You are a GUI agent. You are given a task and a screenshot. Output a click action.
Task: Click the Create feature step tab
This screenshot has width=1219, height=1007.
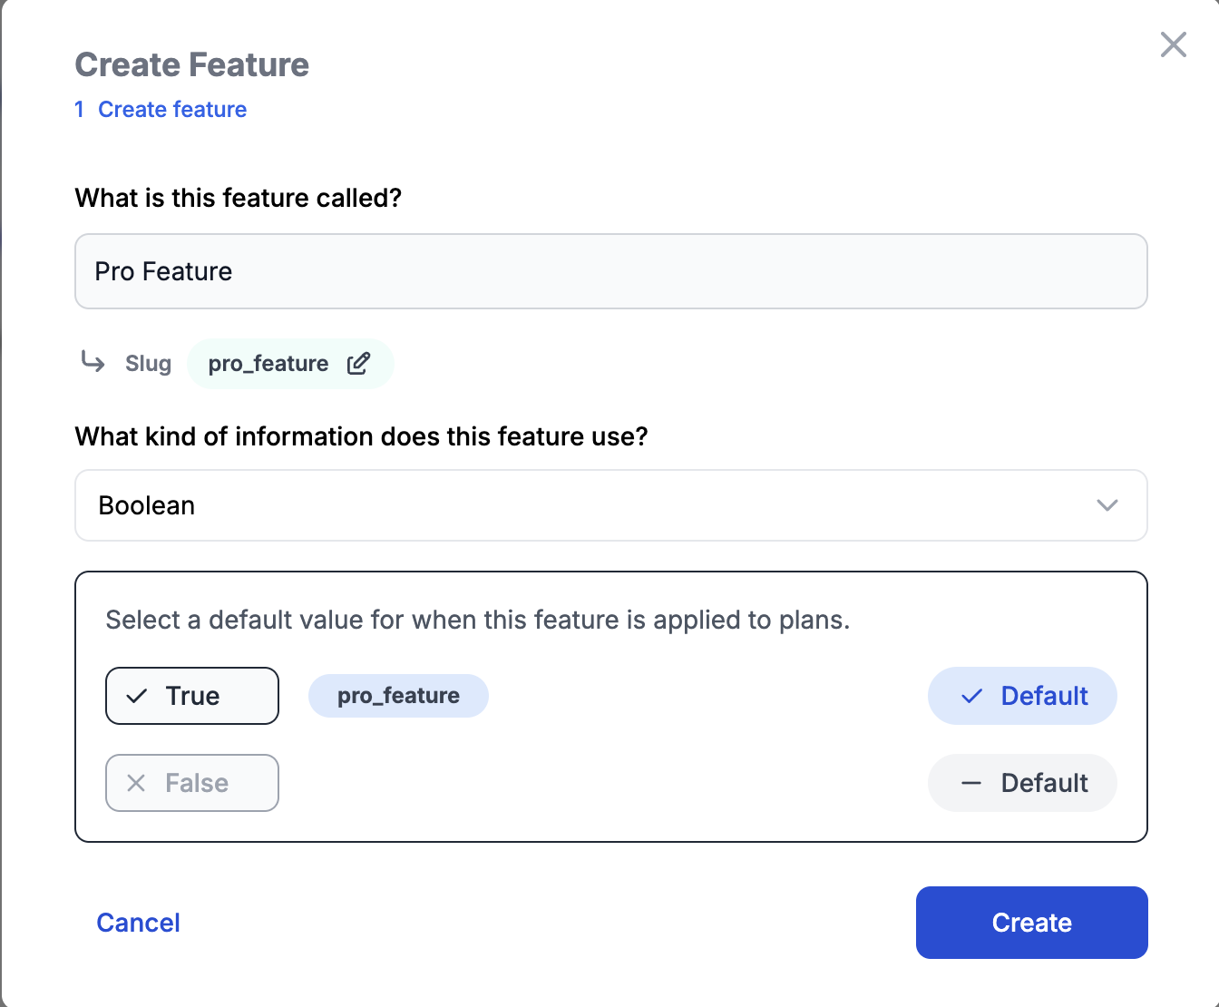[x=172, y=110]
